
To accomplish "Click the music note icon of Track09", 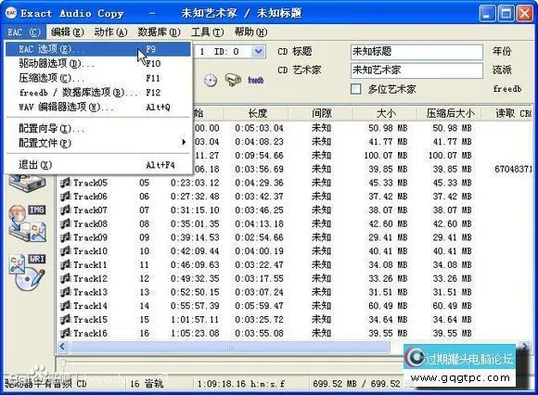I will (65, 237).
